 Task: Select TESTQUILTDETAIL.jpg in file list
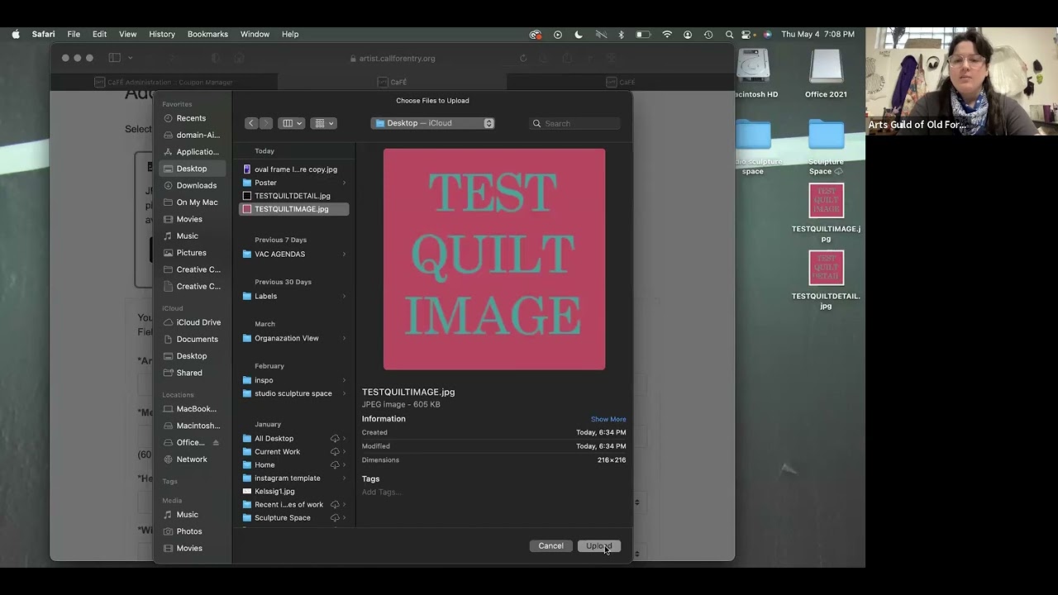pos(293,196)
